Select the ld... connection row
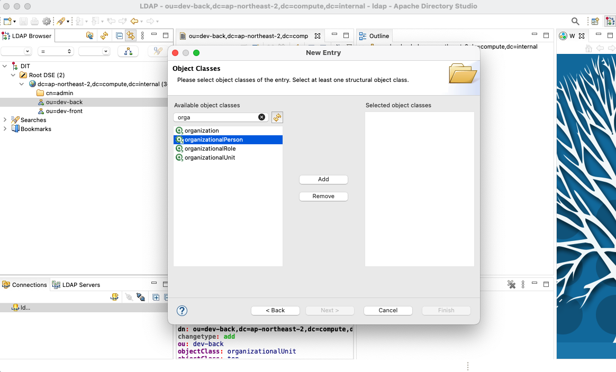616x372 pixels. pyautogui.click(x=84, y=308)
